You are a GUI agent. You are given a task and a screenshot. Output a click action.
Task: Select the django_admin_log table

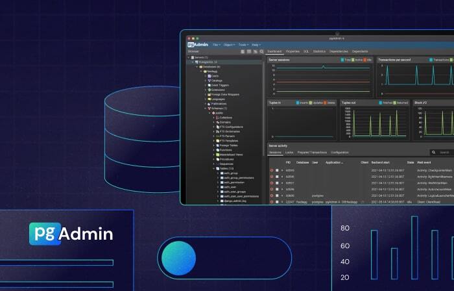[x=235, y=201]
